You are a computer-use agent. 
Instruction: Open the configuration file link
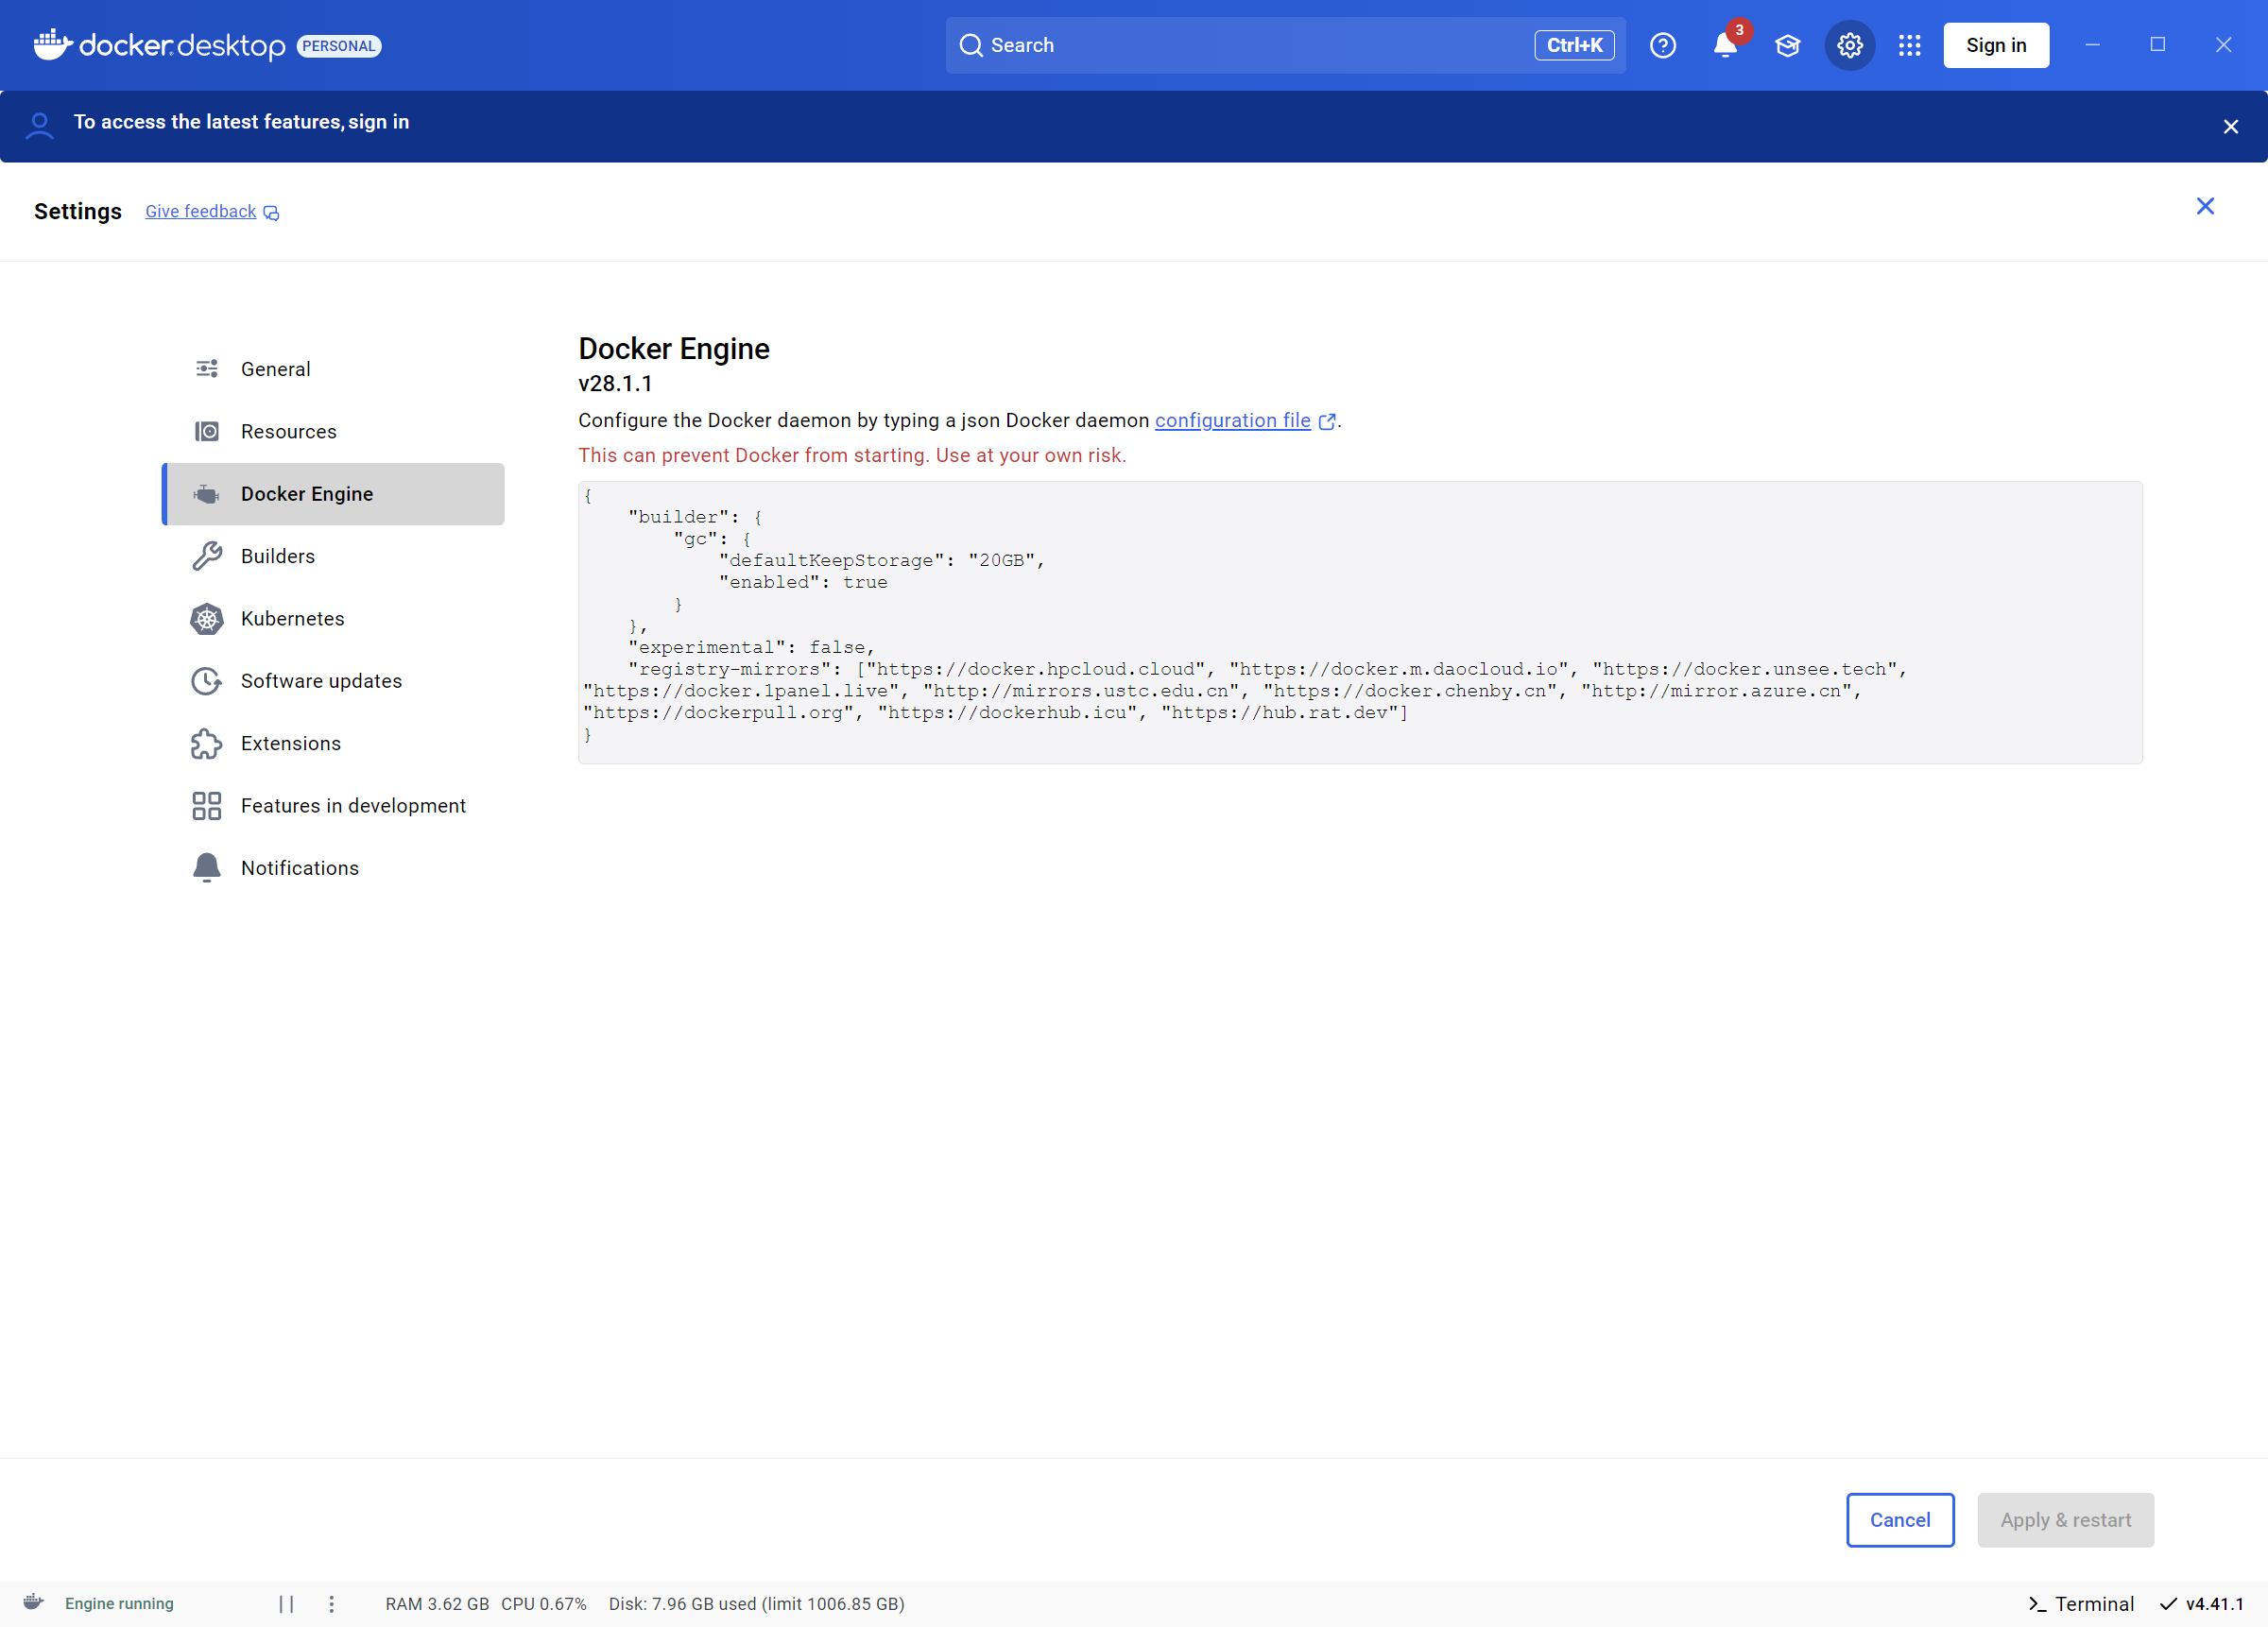pos(1232,420)
